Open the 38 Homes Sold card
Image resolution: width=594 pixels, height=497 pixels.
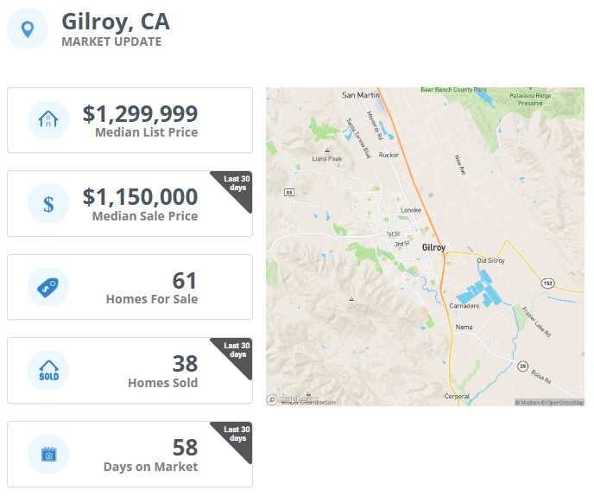(130, 370)
